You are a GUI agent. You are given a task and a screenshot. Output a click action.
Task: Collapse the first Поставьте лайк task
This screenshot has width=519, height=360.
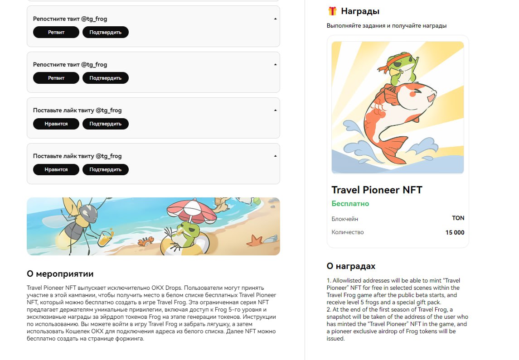[275, 110]
